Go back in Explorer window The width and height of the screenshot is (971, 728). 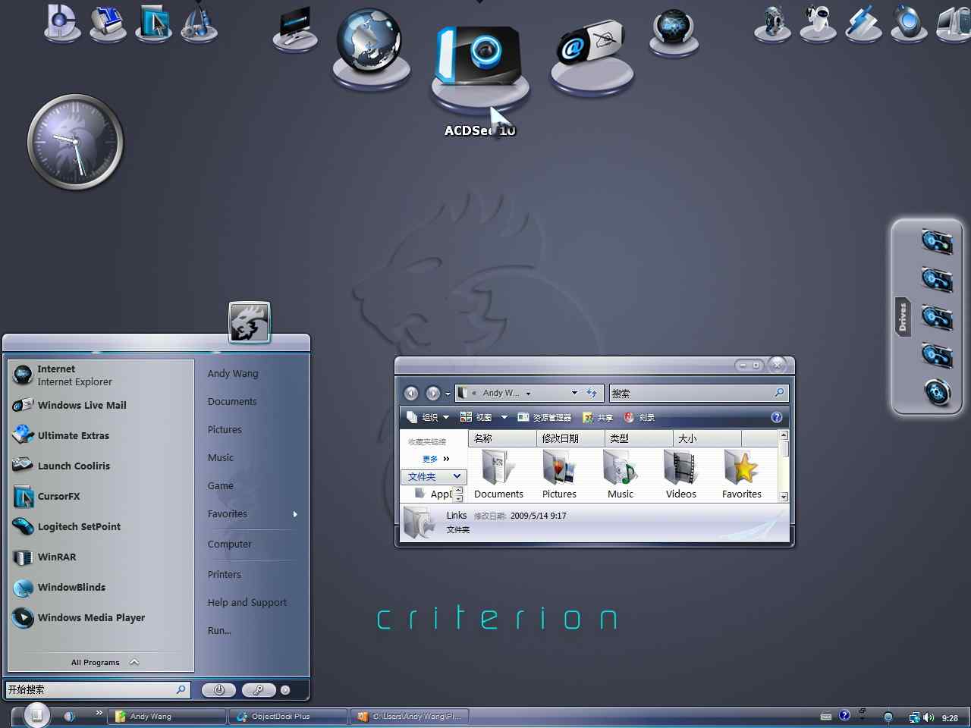click(x=411, y=393)
